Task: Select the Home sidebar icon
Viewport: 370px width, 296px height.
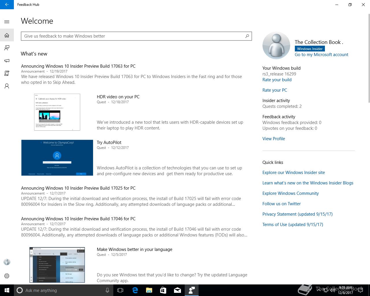Action: 7,35
